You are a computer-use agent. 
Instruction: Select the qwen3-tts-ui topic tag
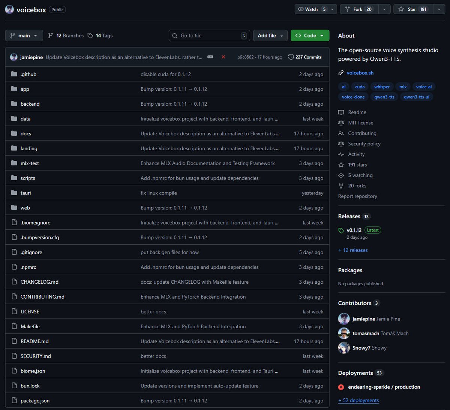click(416, 97)
